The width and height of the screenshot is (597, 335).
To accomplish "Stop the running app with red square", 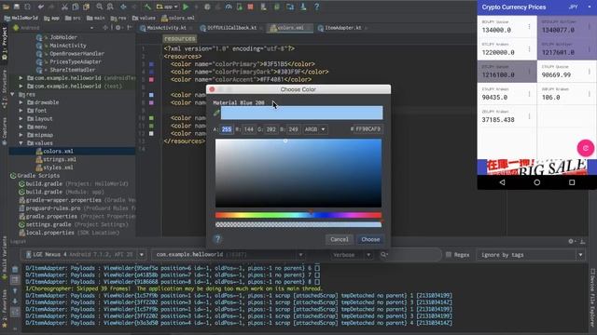I will tap(251, 7).
